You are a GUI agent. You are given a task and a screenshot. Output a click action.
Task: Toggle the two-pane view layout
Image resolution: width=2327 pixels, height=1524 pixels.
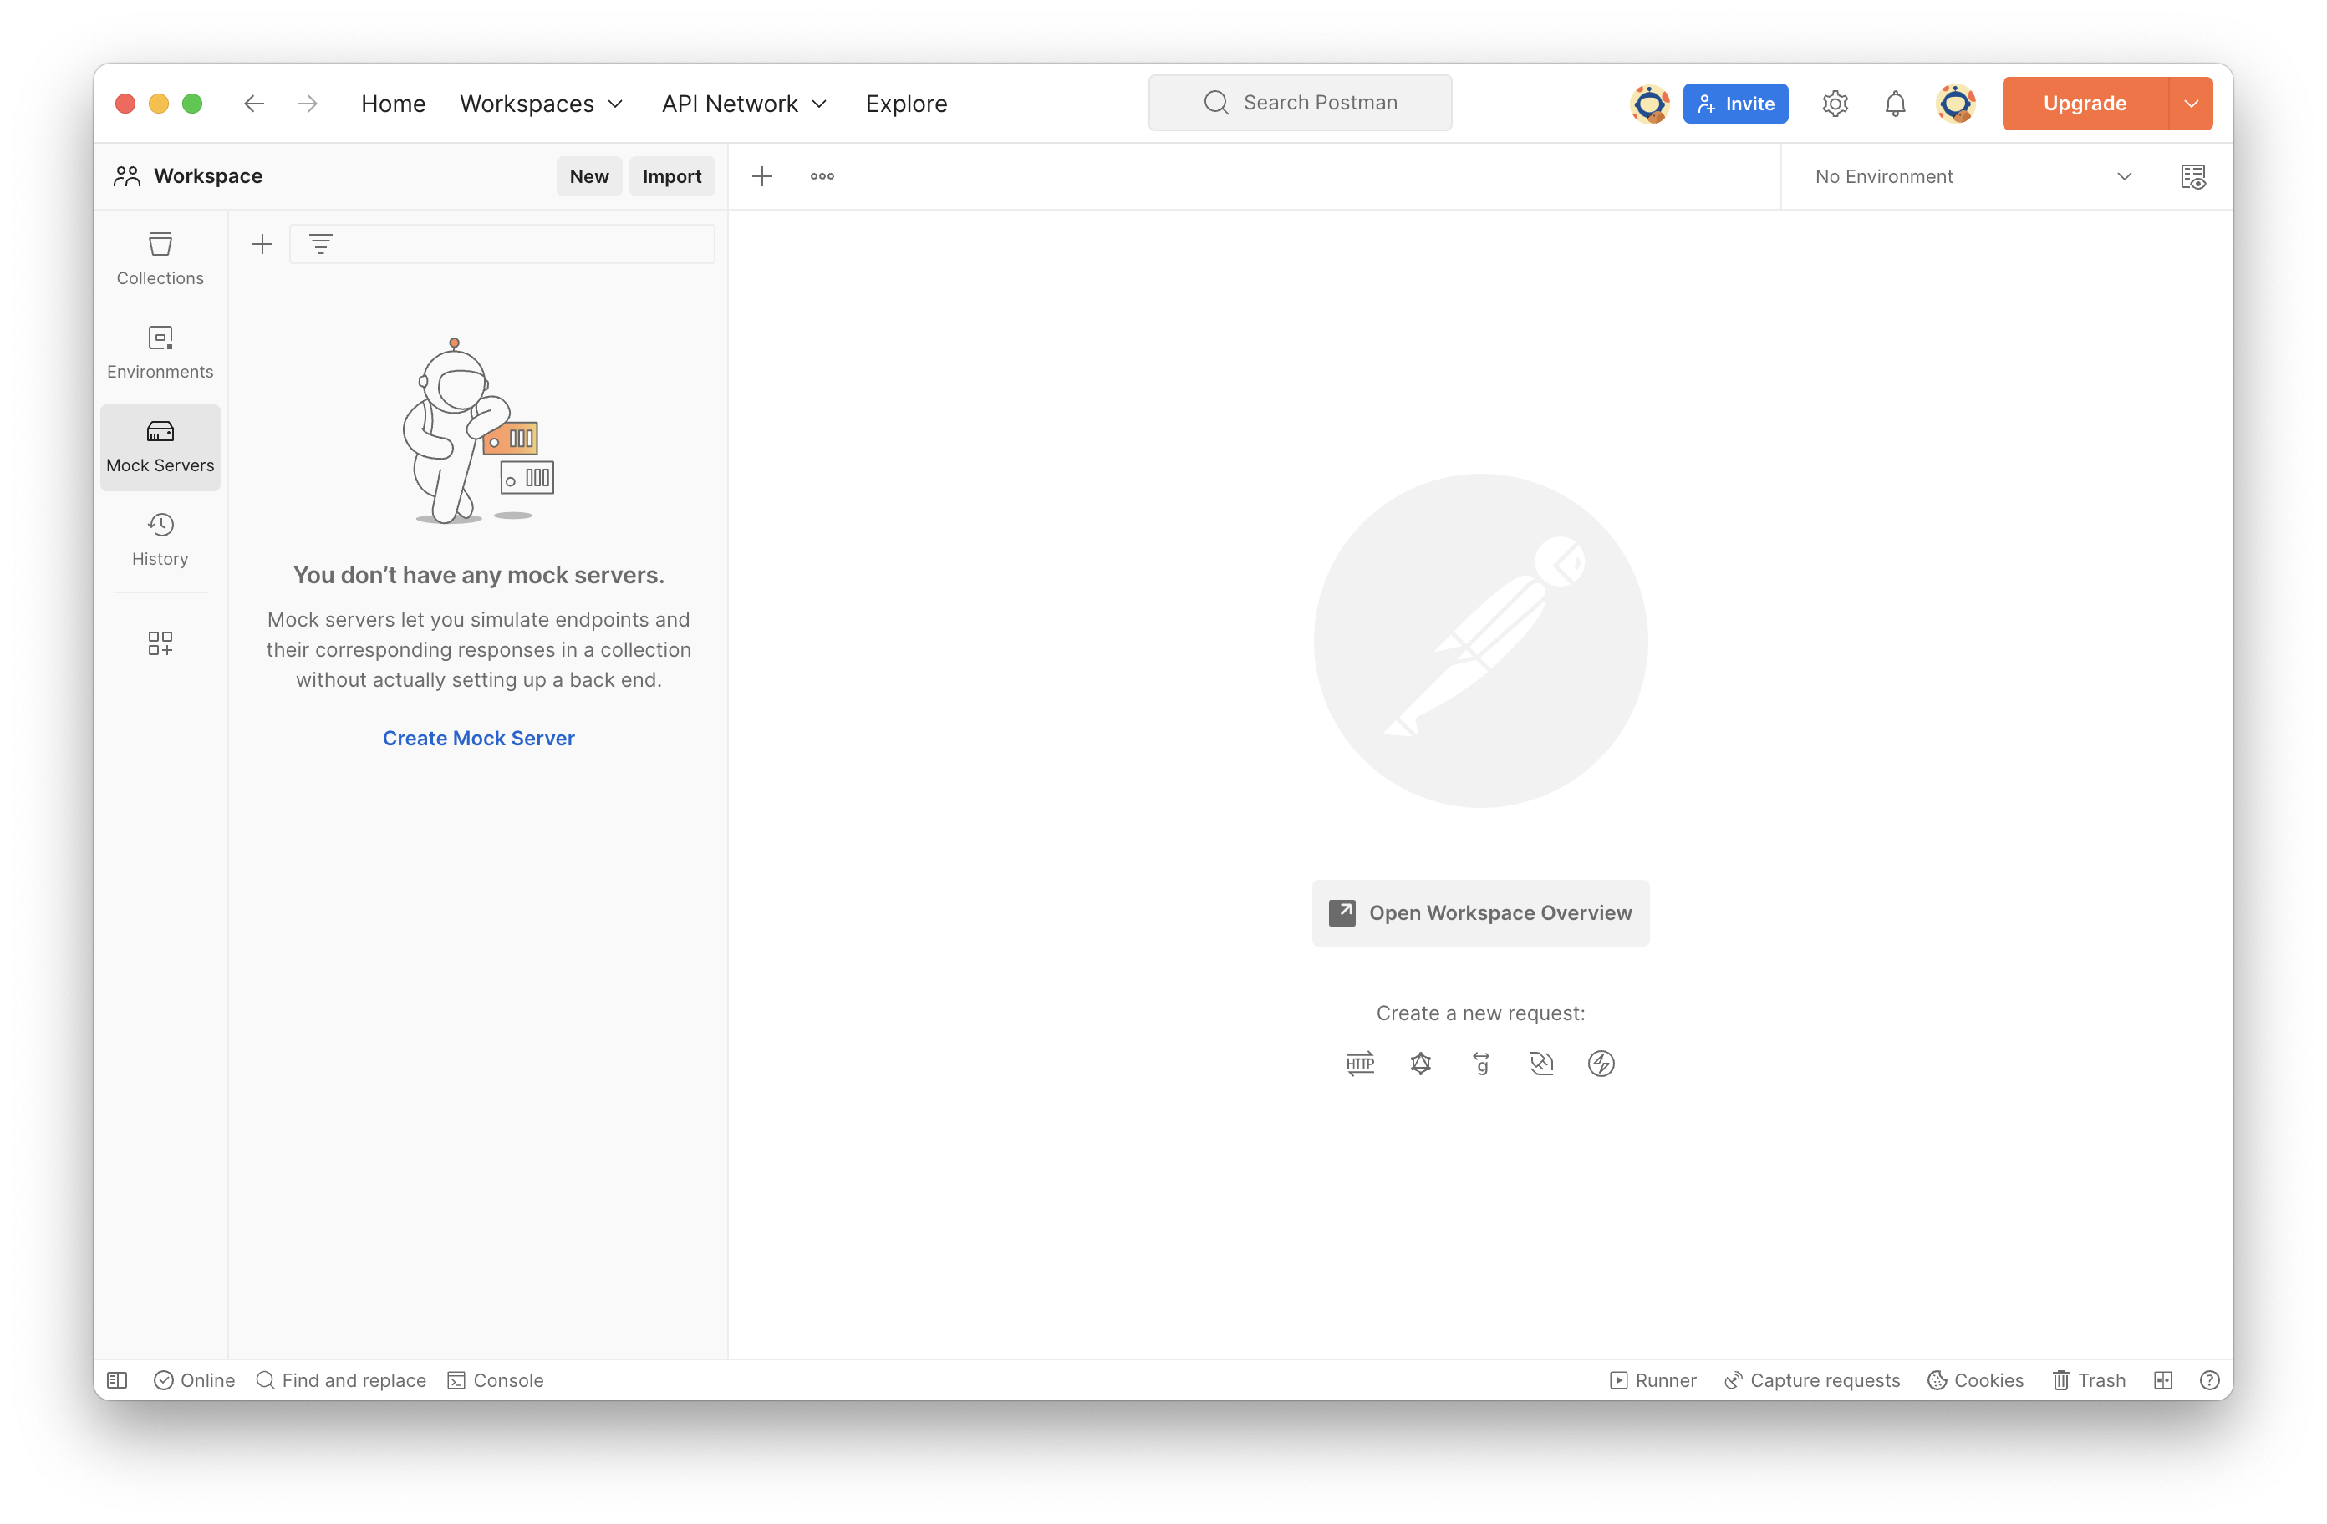[x=2162, y=1379]
